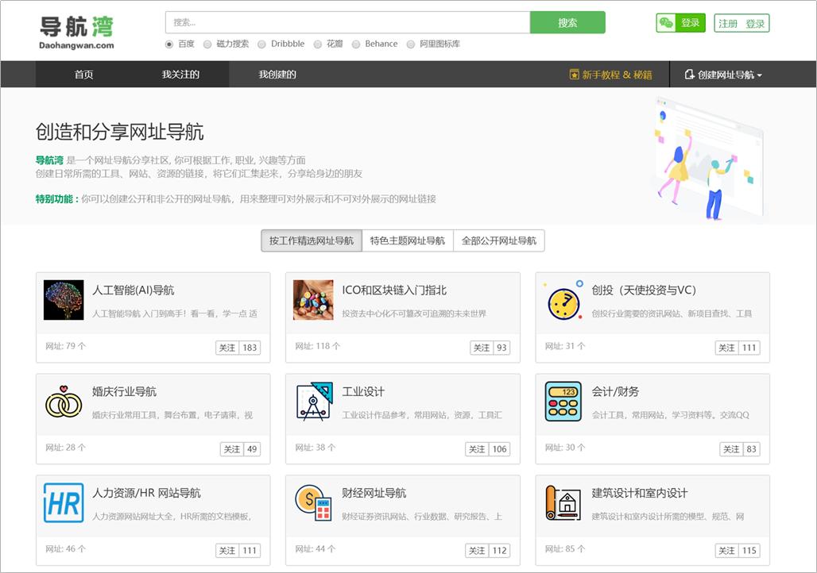Image resolution: width=817 pixels, height=573 pixels.
Task: Log in with the WeChat 登录 button
Action: (x=681, y=23)
